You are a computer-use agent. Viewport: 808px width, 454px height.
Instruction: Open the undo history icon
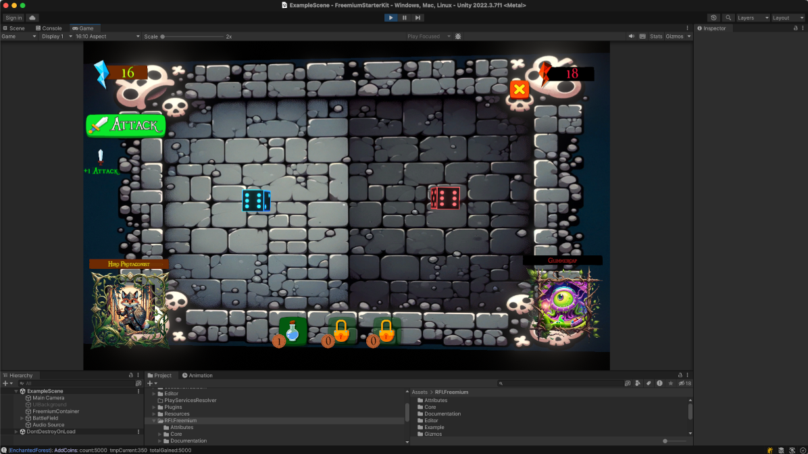[713, 18]
